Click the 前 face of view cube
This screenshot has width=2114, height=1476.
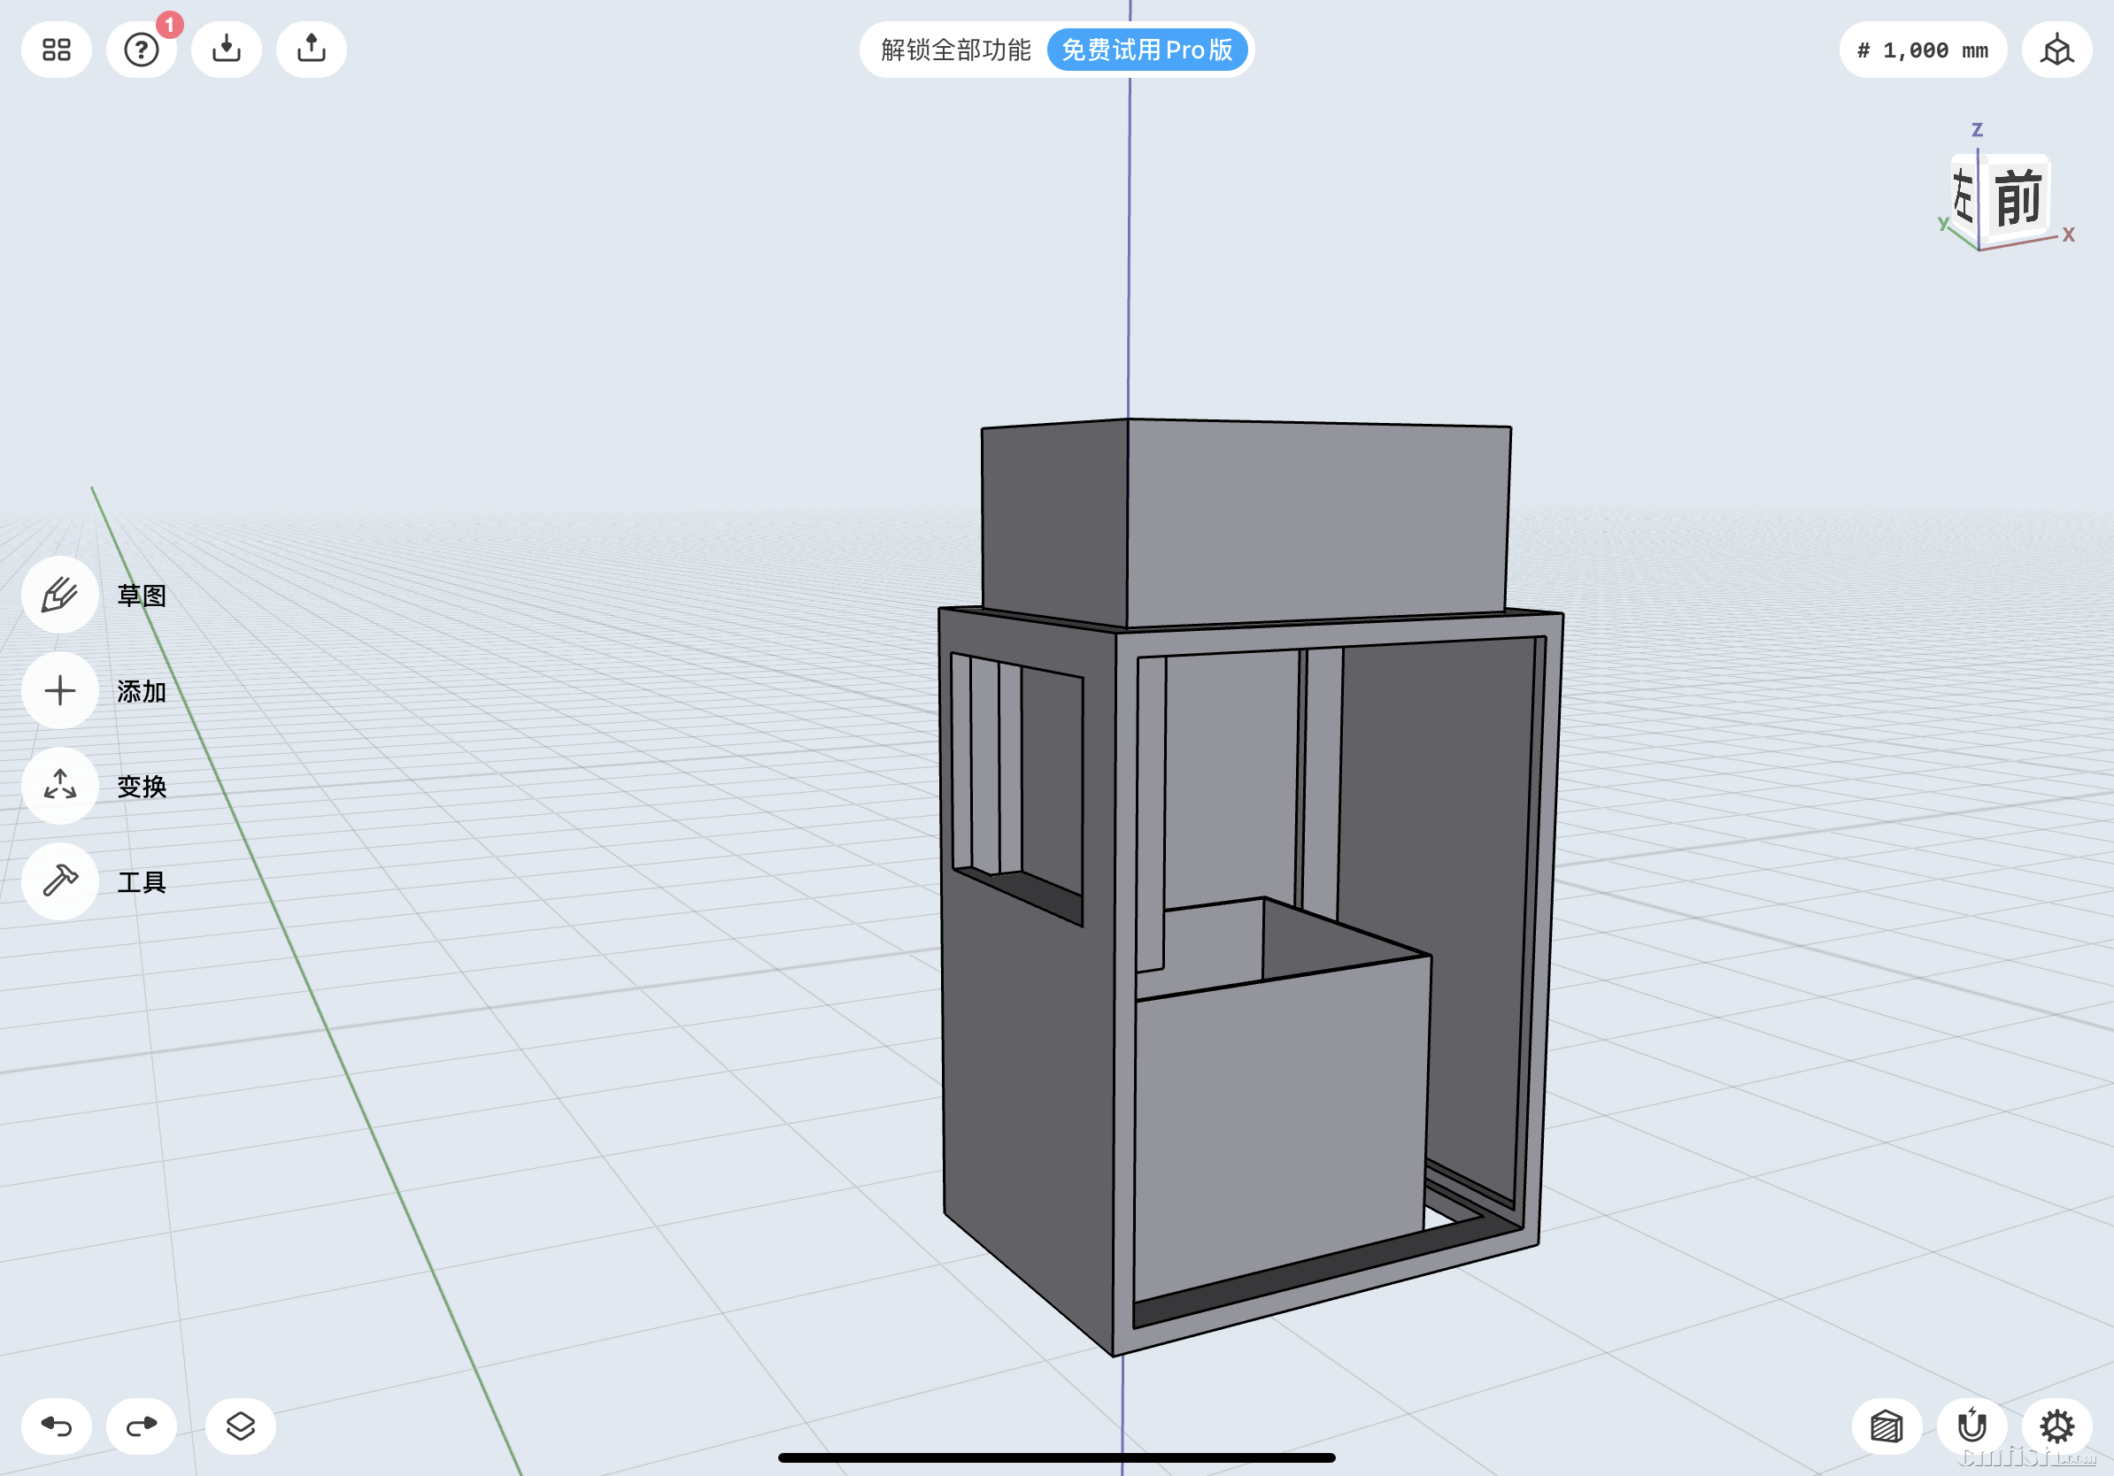coord(2018,197)
